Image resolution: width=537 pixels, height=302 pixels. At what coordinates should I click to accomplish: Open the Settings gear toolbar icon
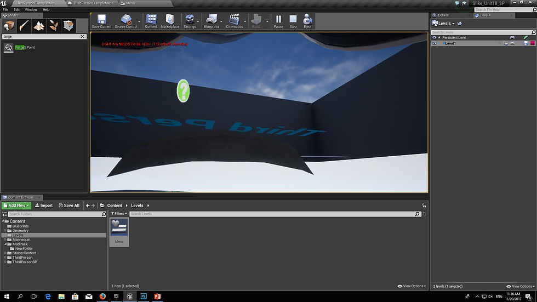point(190,21)
